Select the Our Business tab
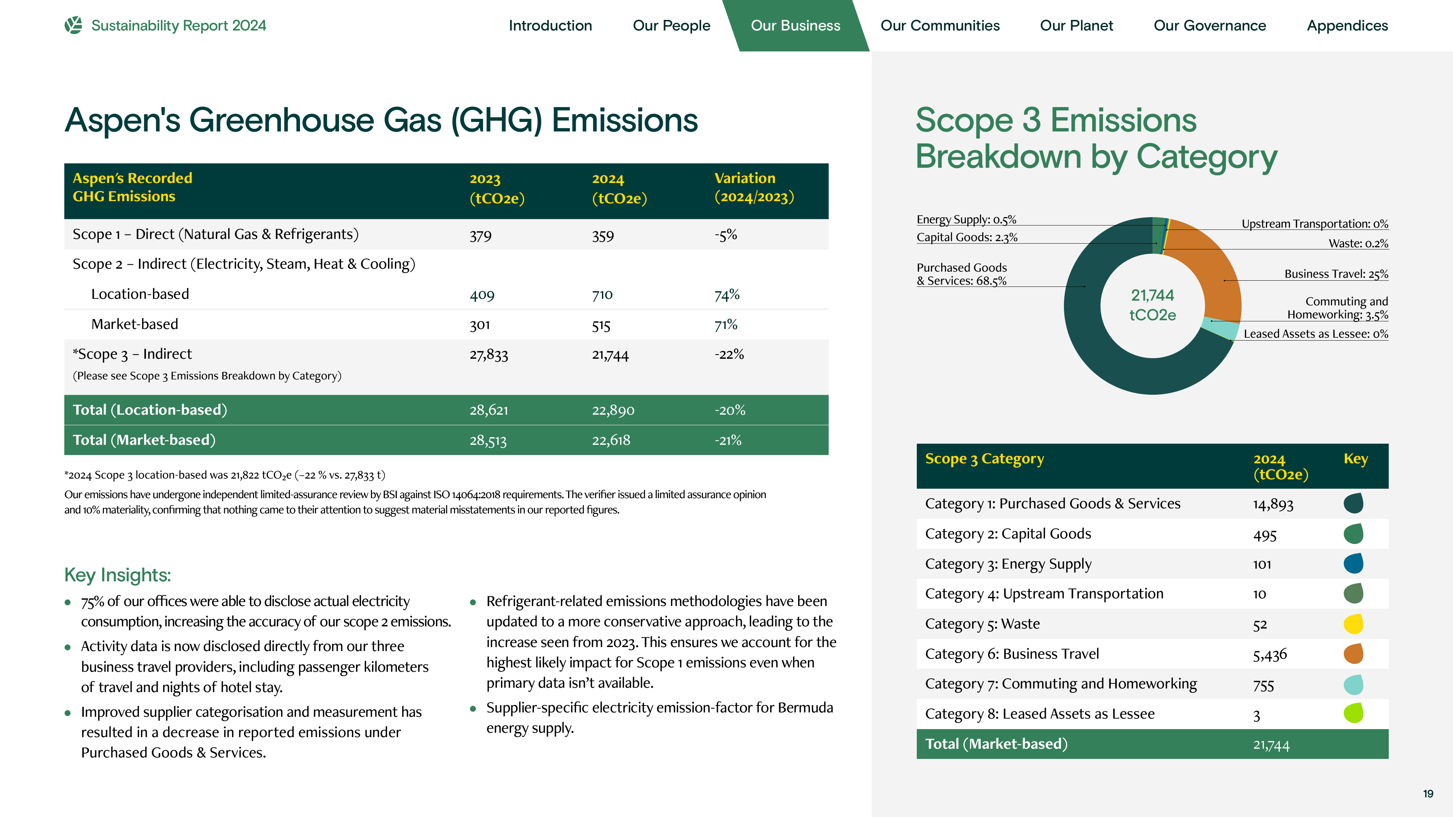The width and height of the screenshot is (1453, 817). [795, 25]
